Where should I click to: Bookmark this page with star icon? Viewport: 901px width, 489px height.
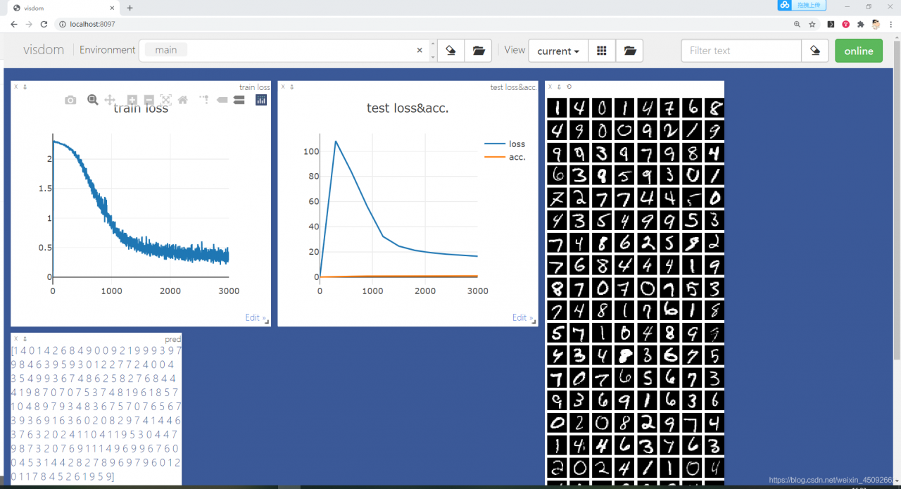coord(812,24)
